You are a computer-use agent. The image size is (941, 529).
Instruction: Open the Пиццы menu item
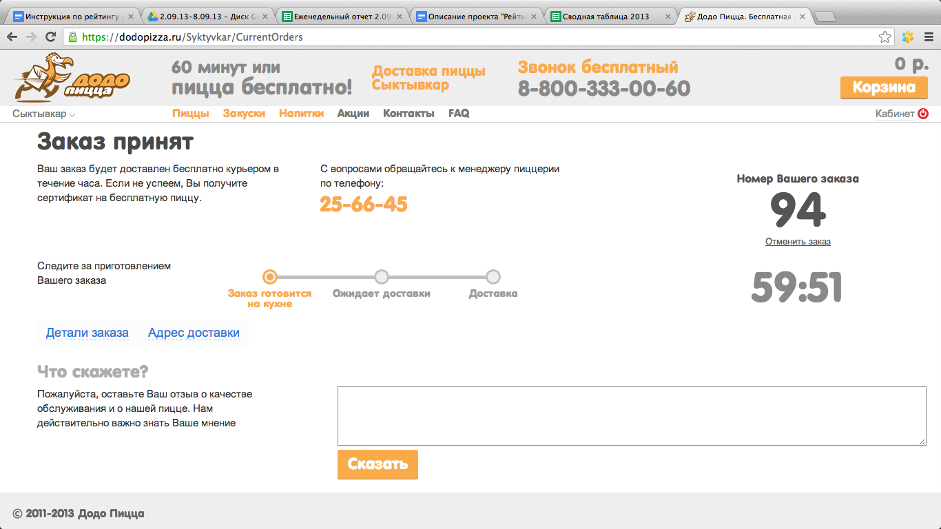click(190, 114)
